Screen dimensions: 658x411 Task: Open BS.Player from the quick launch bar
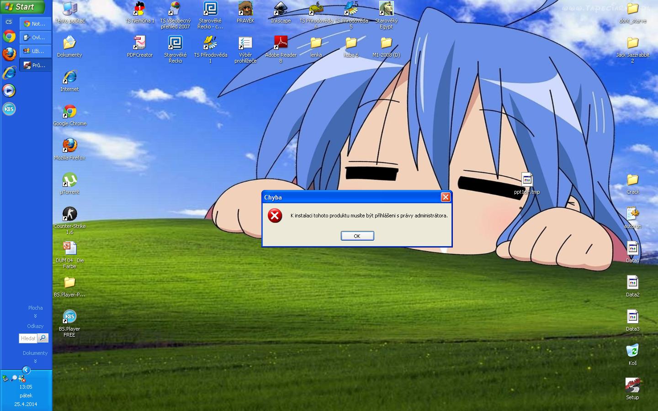(9, 109)
